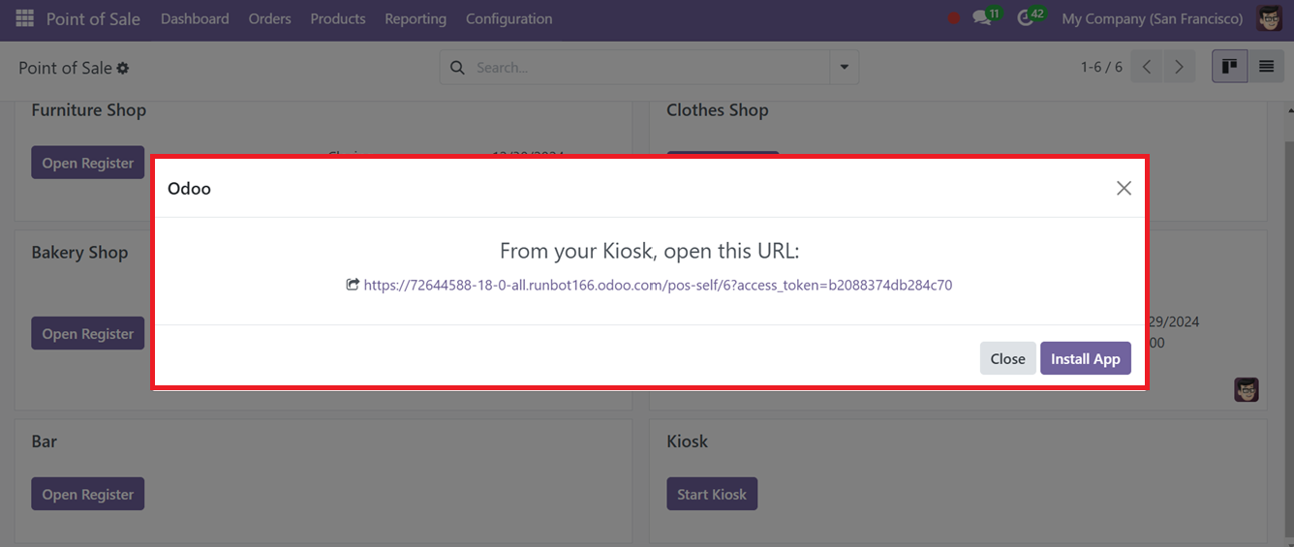Expand the search options dropdown arrow
Screen dimensions: 1294x547
(845, 68)
